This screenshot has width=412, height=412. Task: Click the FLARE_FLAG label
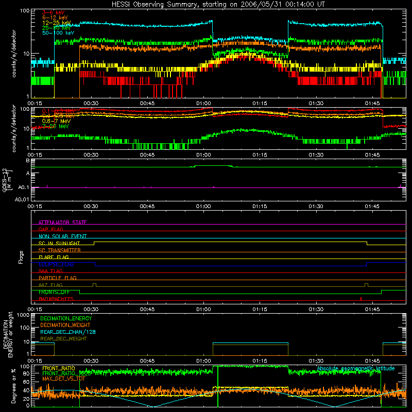coord(54,257)
